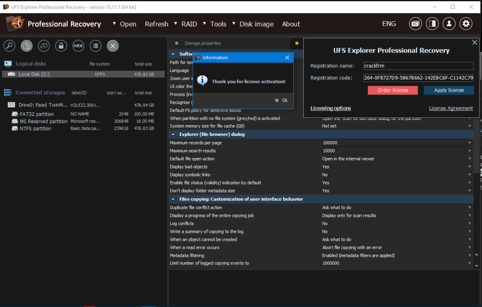
Task: Click the user account icon in the header
Action: tap(449, 24)
